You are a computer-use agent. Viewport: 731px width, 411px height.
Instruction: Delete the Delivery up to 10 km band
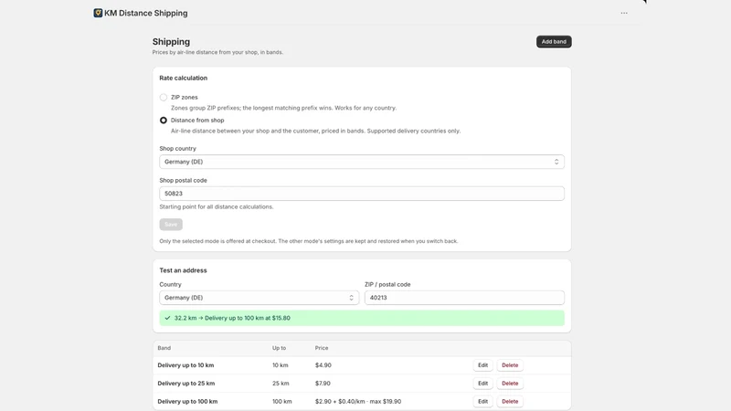click(x=510, y=365)
